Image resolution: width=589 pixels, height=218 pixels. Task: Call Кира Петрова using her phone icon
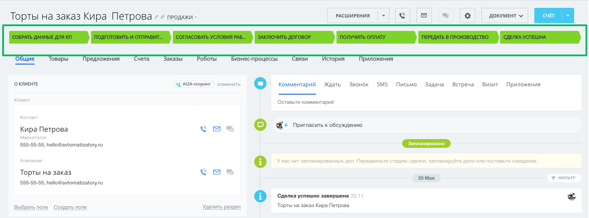click(x=203, y=129)
